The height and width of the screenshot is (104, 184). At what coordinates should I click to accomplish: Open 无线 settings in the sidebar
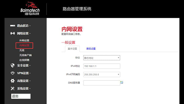click(22, 50)
